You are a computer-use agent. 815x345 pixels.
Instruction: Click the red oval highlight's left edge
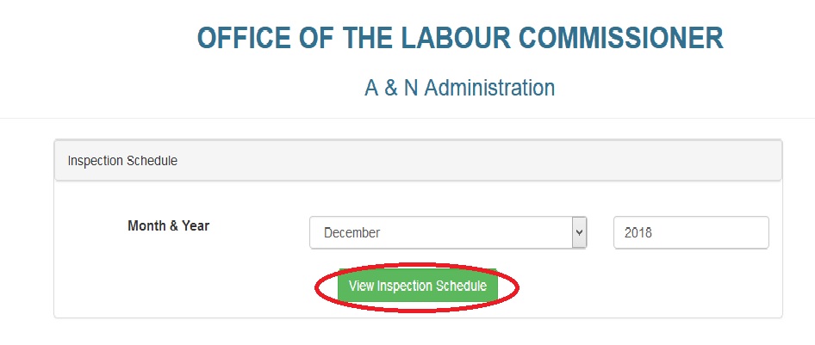316,288
